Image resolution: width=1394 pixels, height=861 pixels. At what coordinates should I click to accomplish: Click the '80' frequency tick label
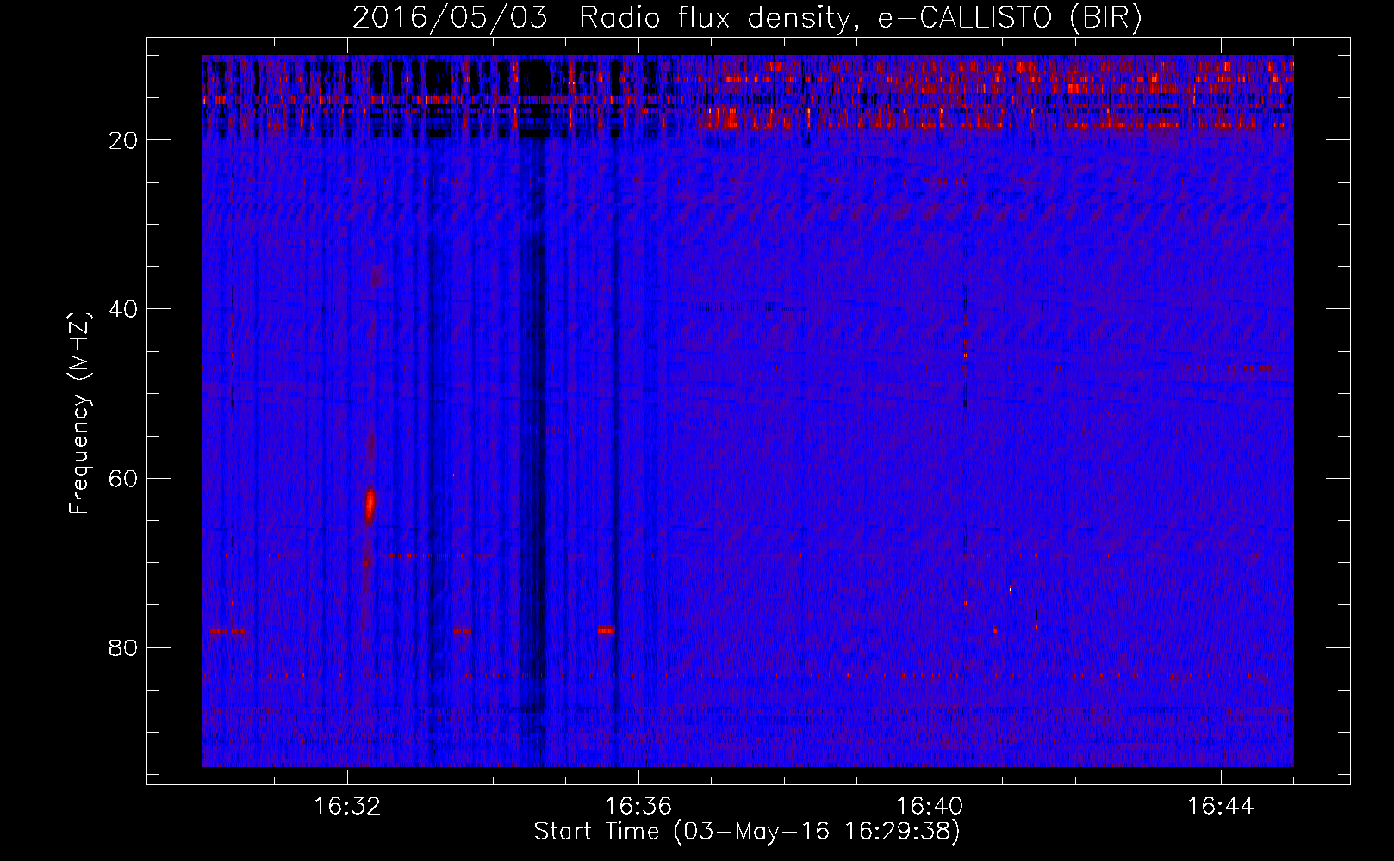pyautogui.click(x=124, y=647)
